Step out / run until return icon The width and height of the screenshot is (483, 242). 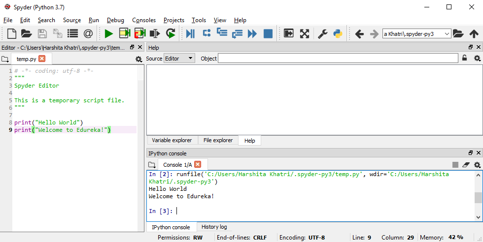tap(237, 34)
